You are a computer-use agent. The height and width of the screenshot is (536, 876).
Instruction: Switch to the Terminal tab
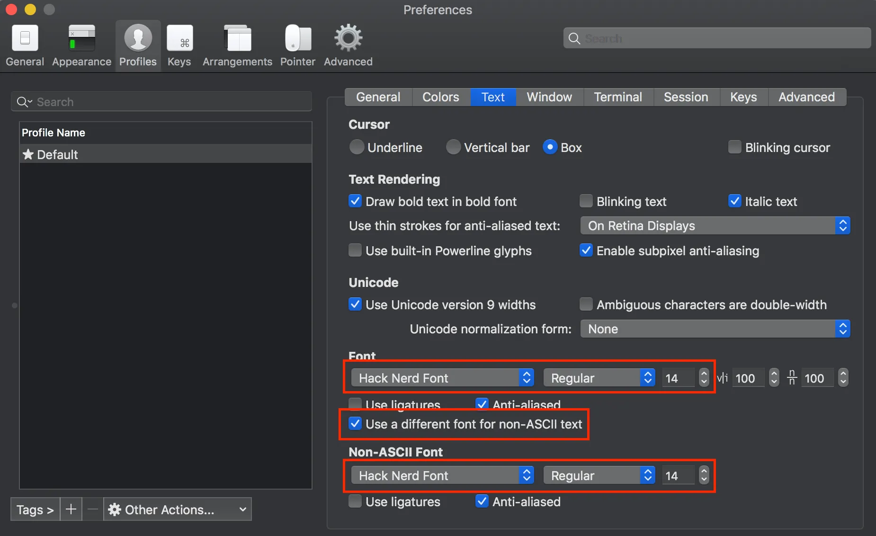618,97
